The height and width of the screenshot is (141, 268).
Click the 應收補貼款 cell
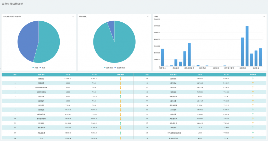coord(41,127)
